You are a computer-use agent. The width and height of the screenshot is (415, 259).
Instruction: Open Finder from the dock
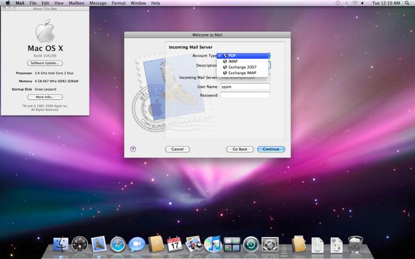61,244
